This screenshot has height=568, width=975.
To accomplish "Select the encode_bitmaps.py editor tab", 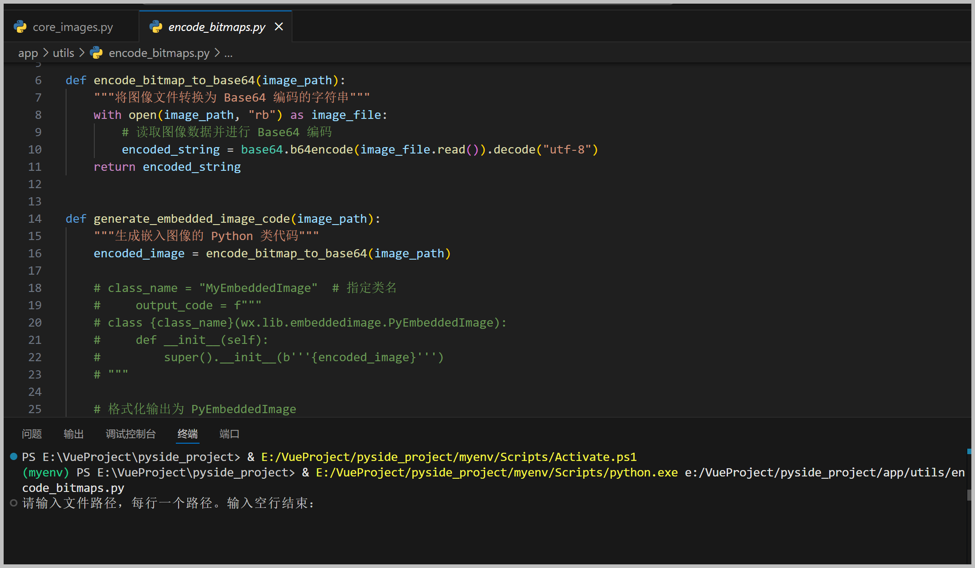I will [216, 27].
